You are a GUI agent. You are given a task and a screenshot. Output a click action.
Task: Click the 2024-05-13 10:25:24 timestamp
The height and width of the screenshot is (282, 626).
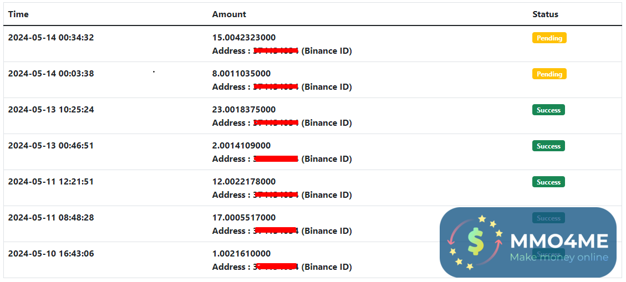tap(51, 109)
